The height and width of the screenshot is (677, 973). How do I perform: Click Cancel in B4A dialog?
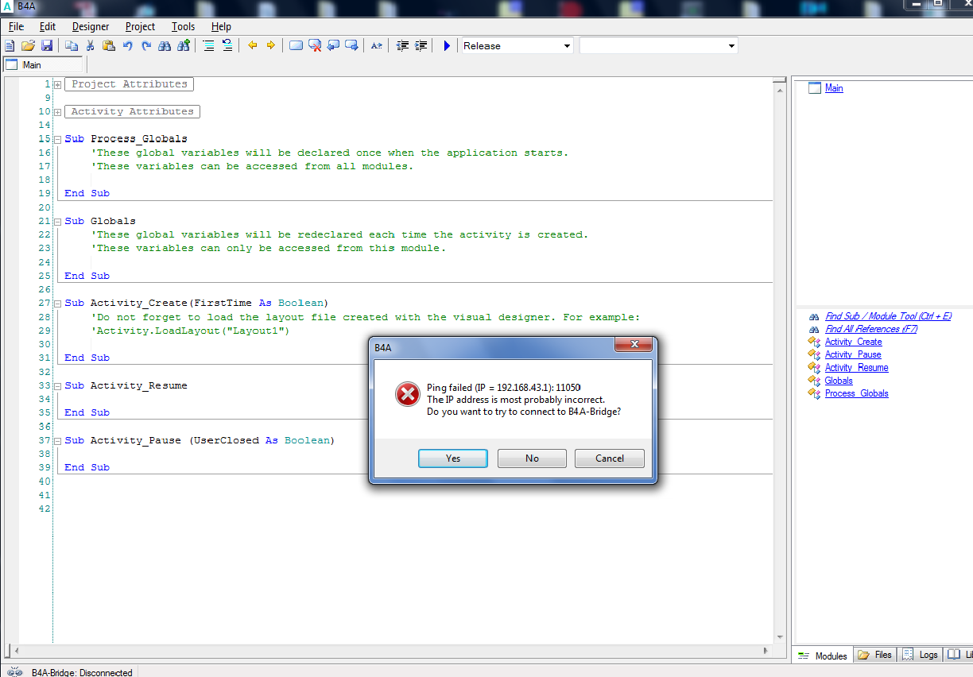pyautogui.click(x=610, y=458)
